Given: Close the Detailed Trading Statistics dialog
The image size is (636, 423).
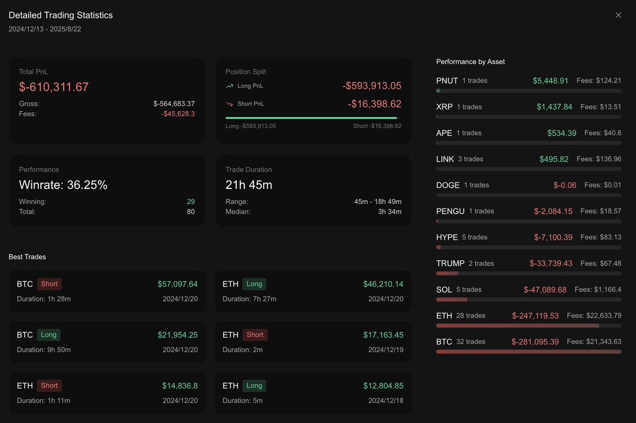Looking at the screenshot, I should [618, 15].
